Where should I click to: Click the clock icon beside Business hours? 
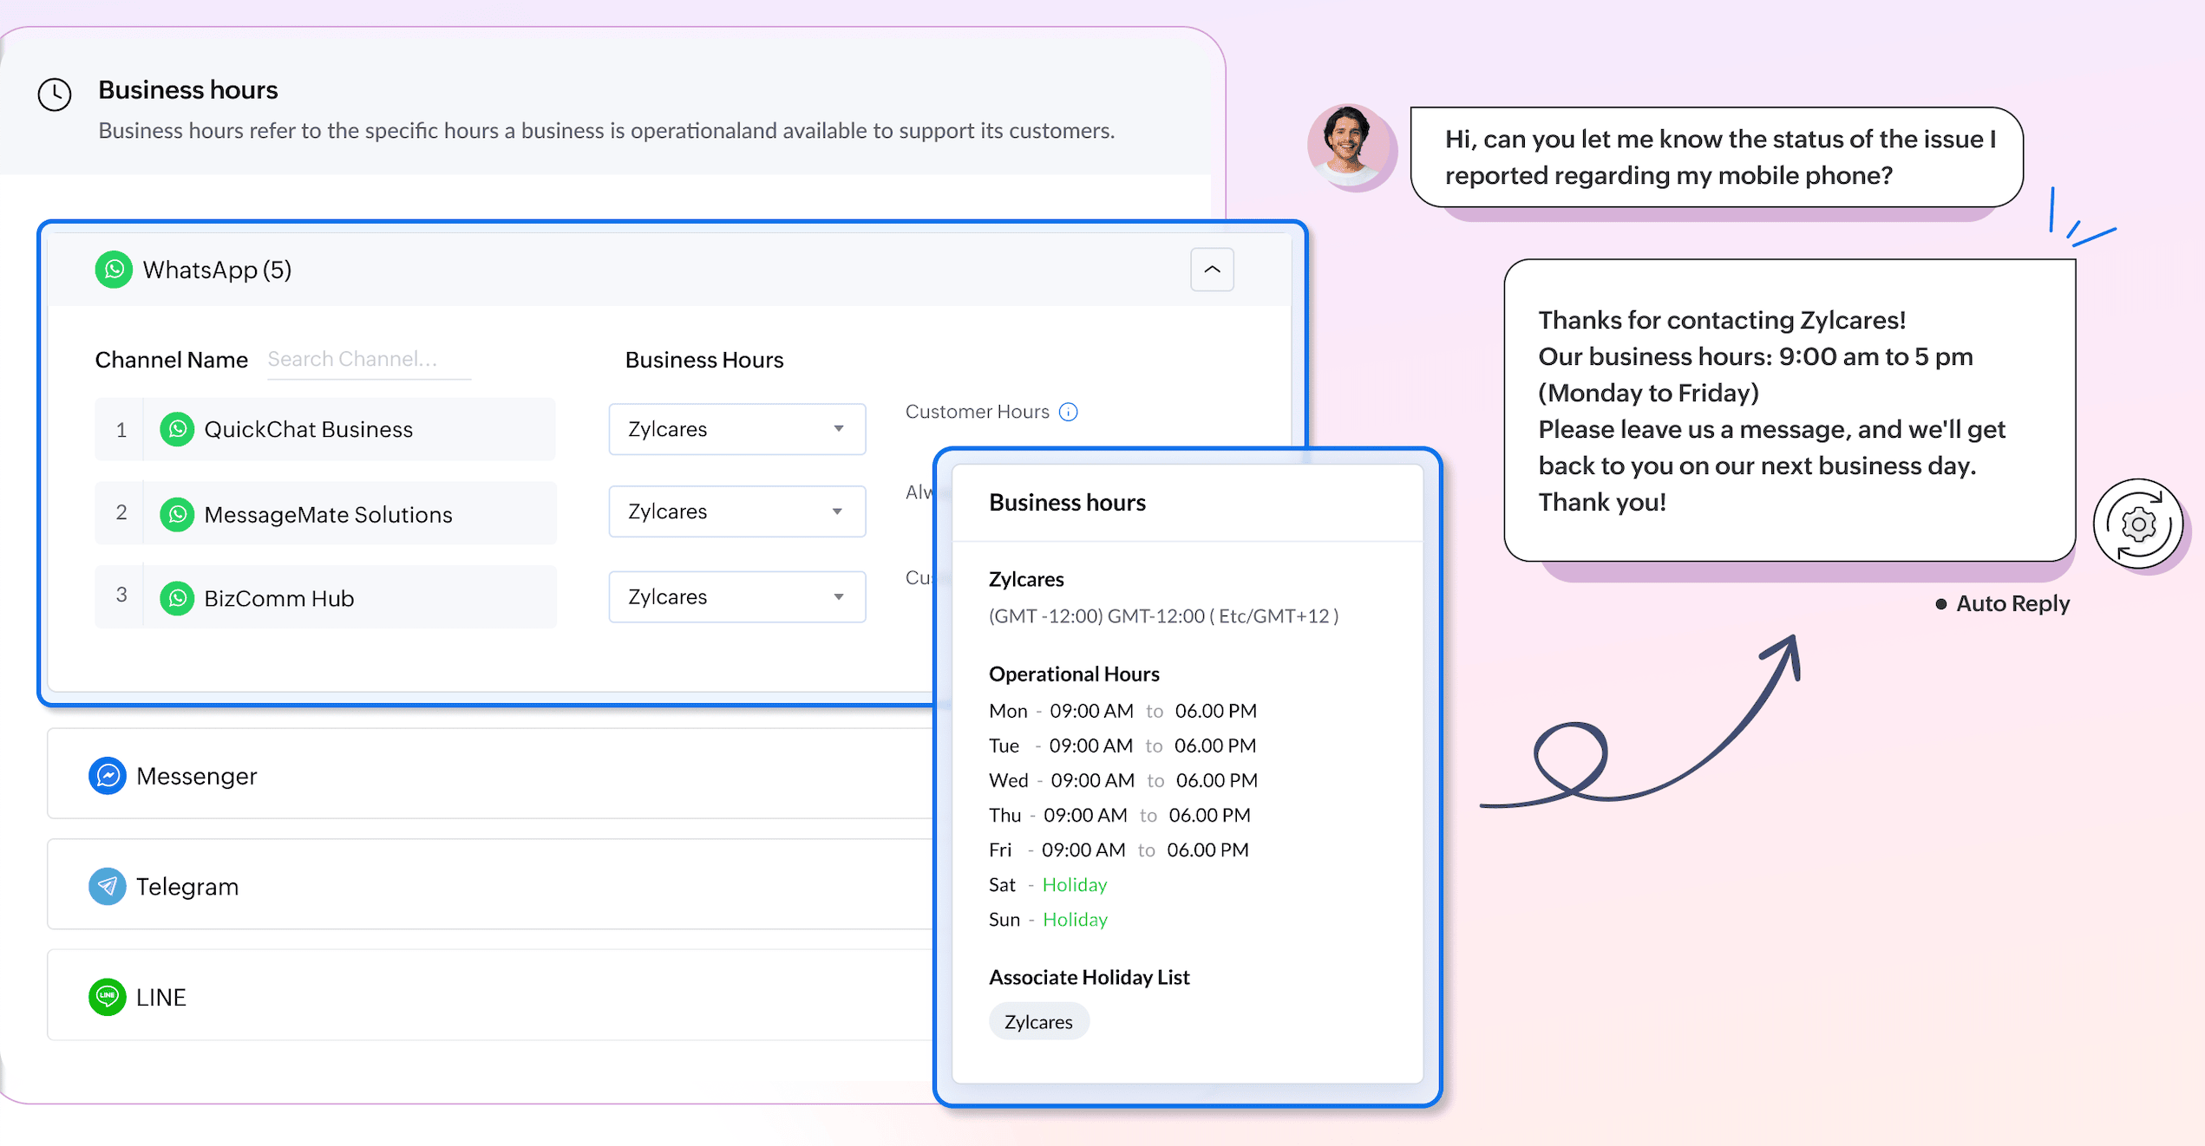pyautogui.click(x=55, y=94)
